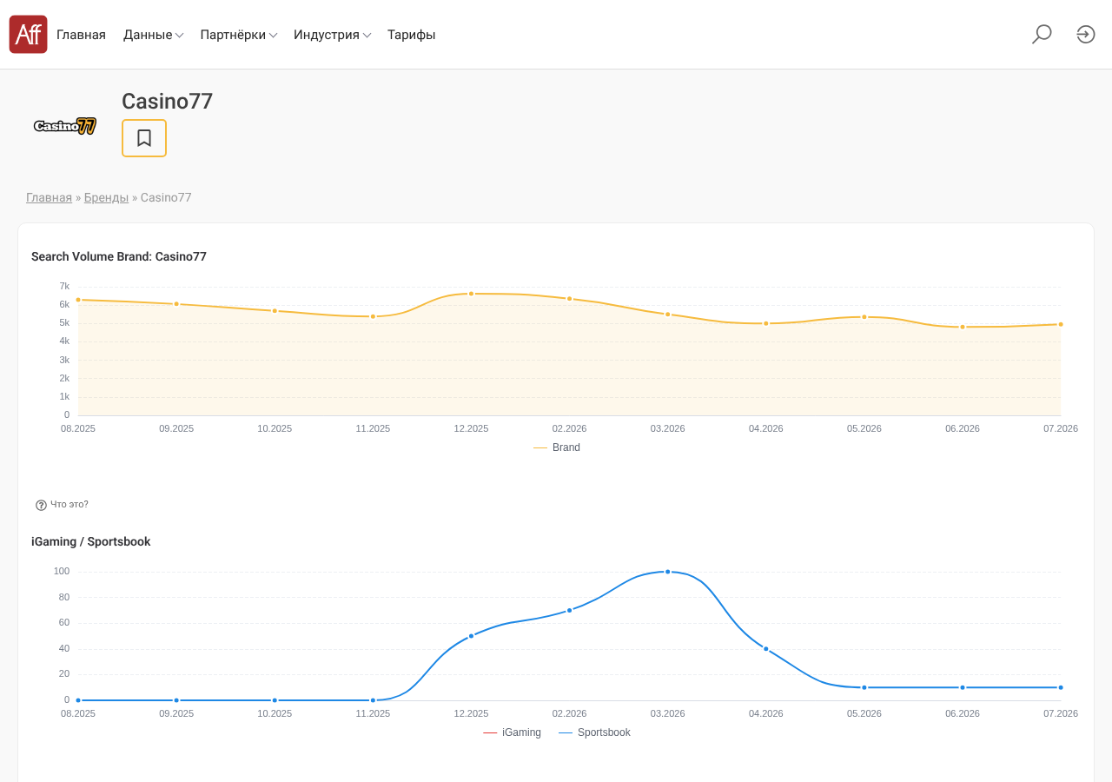Viewport: 1112px width, 782px height.
Task: Open the Главная menu item
Action: tap(81, 35)
